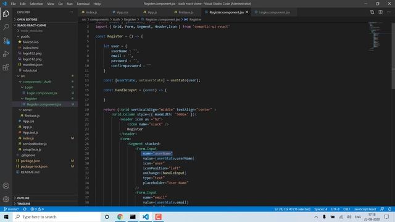Click Visual Studio Code taskbar icon
The image size is (395, 222).
[x=146, y=216]
